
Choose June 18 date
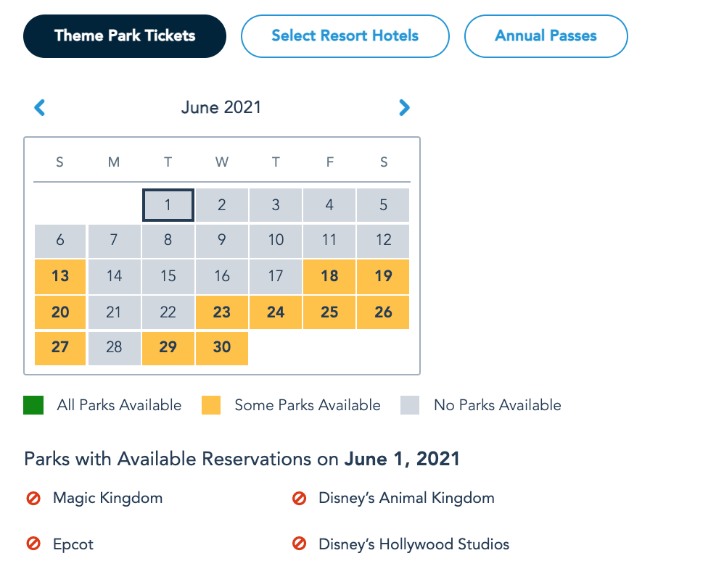(x=329, y=276)
